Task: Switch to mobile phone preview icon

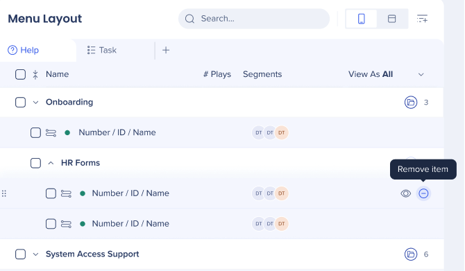Action: click(x=361, y=19)
